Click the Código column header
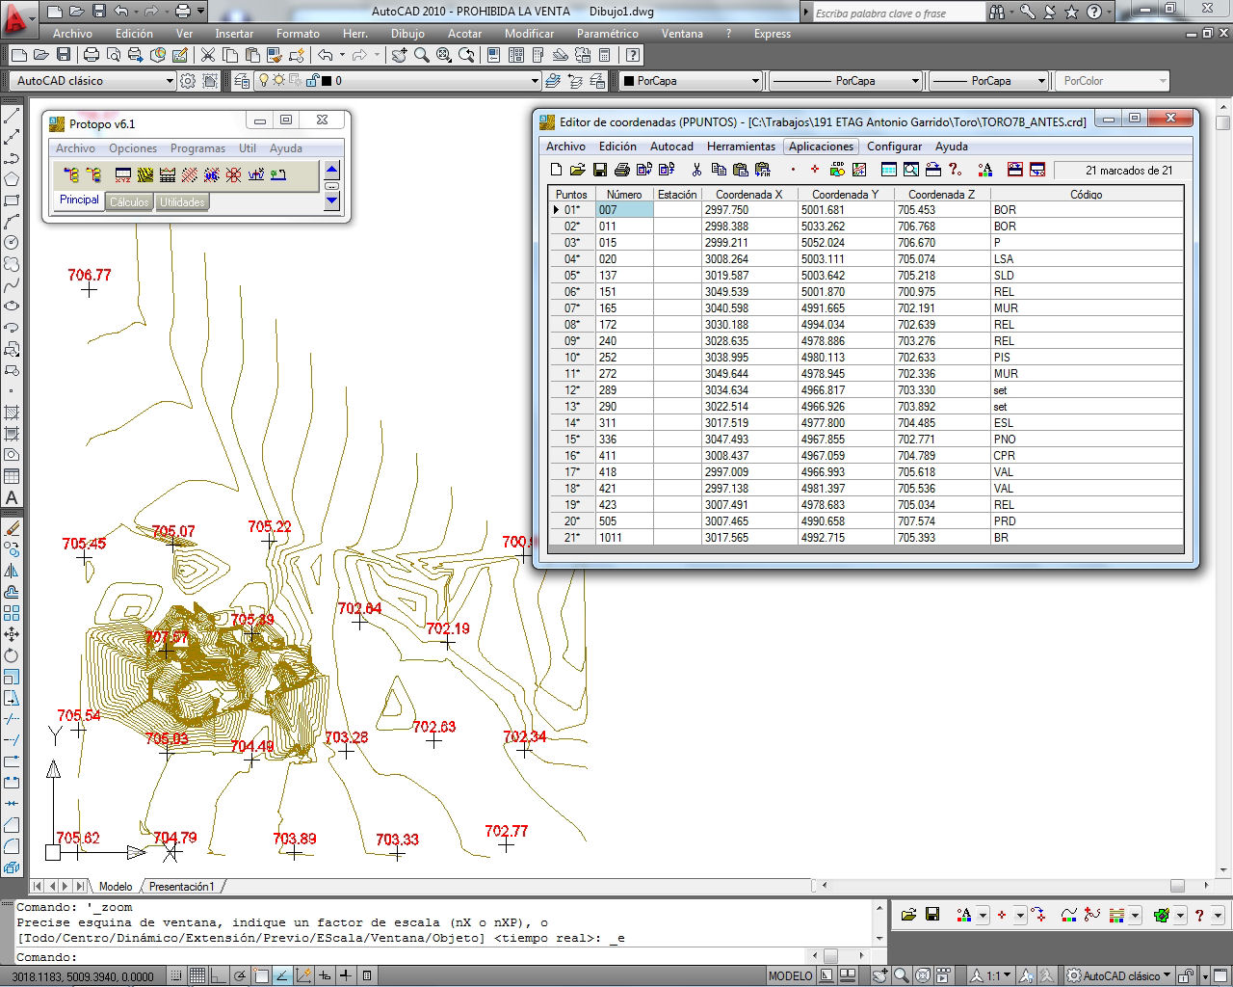Image resolution: width=1233 pixels, height=987 pixels. coord(1086,195)
